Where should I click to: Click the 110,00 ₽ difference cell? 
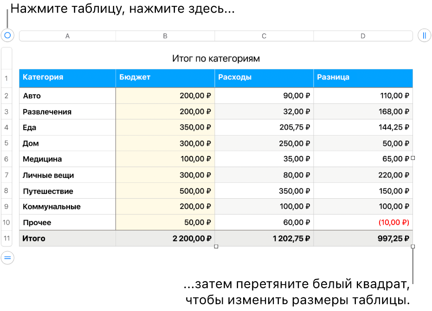(x=363, y=96)
